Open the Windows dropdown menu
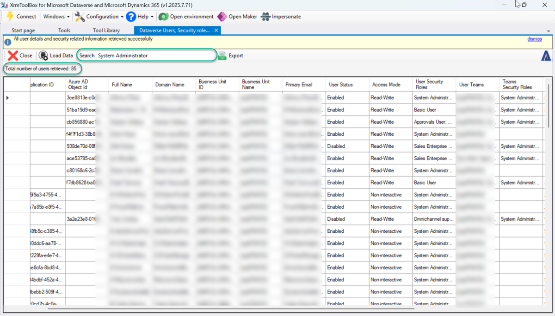This screenshot has width=555, height=316. 56,17
